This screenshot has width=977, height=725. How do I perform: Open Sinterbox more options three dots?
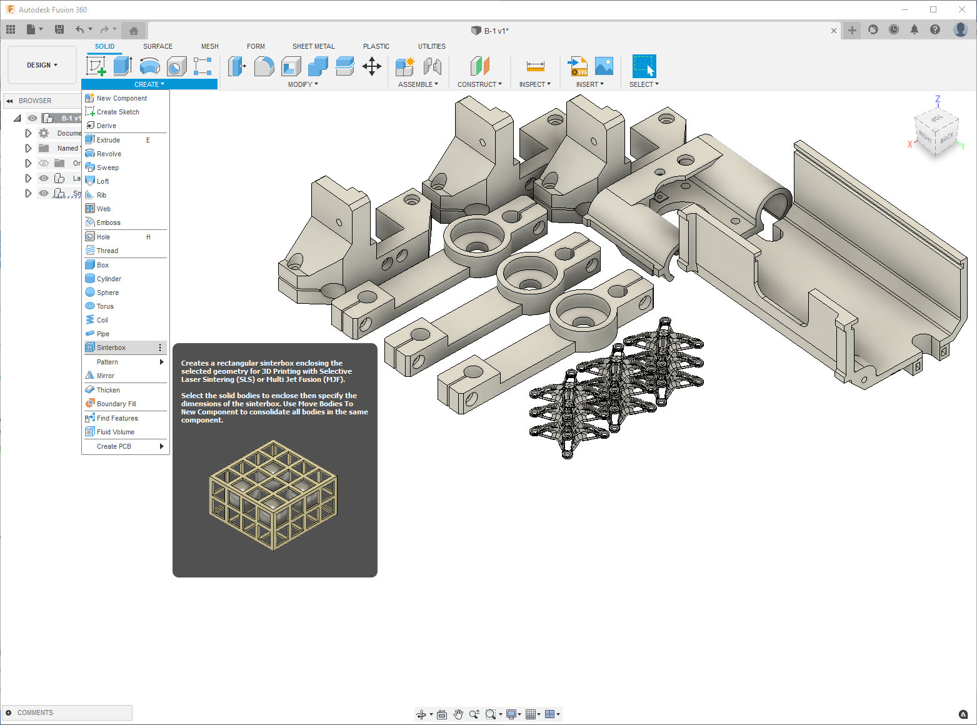tap(160, 347)
